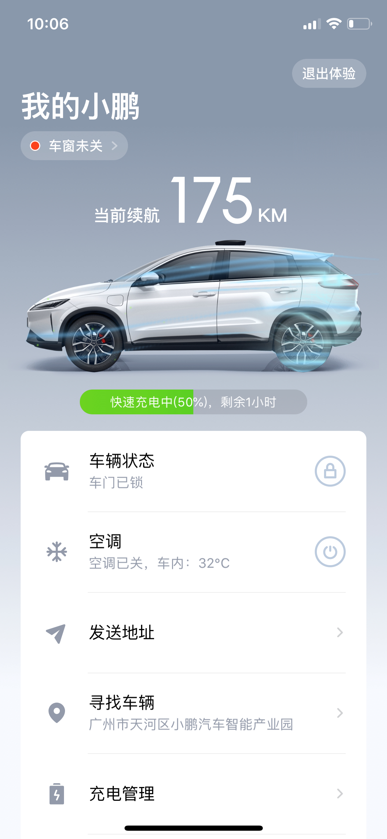Expand 寻找车辆 with its chevron
This screenshot has height=839, width=387.
coord(340,713)
